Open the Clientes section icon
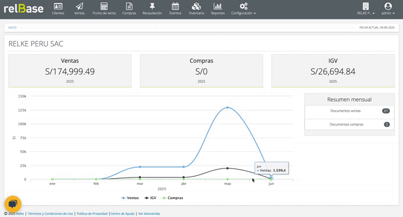 click(x=58, y=6)
